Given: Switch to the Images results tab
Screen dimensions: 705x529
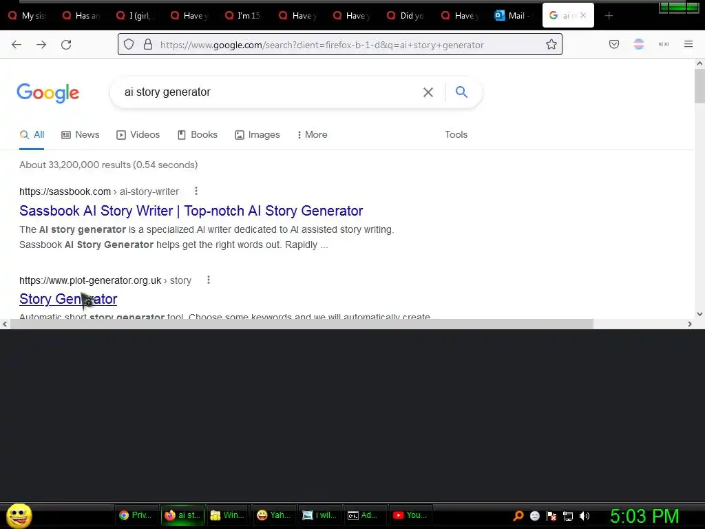Looking at the screenshot, I should coord(257,134).
